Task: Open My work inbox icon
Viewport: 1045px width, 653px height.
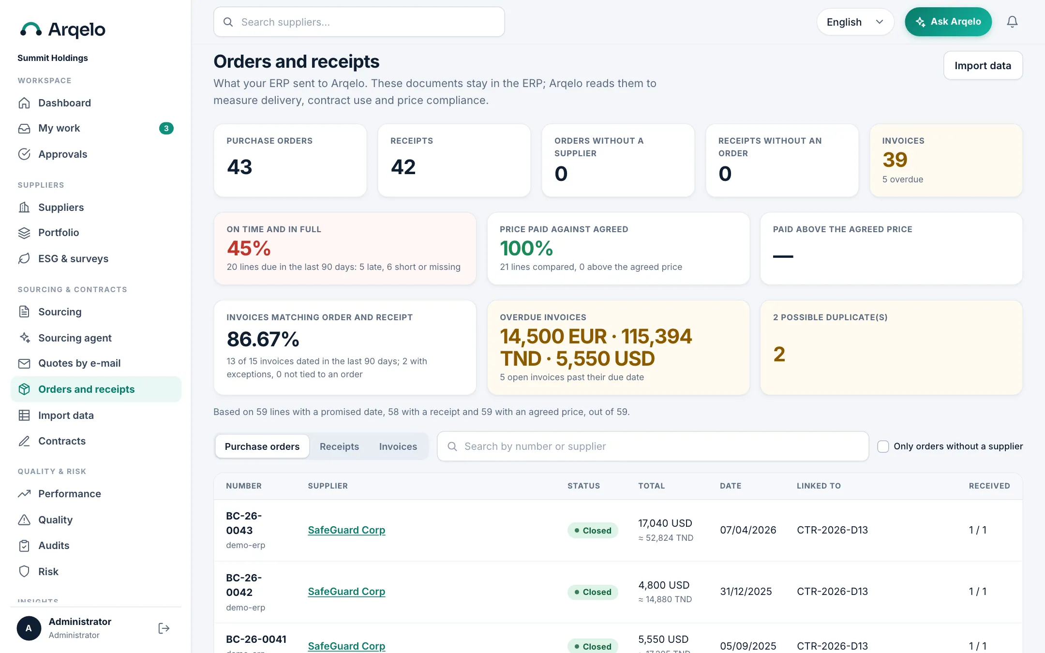Action: point(24,128)
